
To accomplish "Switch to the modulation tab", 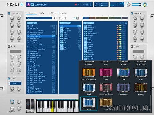I will pos(52,13).
